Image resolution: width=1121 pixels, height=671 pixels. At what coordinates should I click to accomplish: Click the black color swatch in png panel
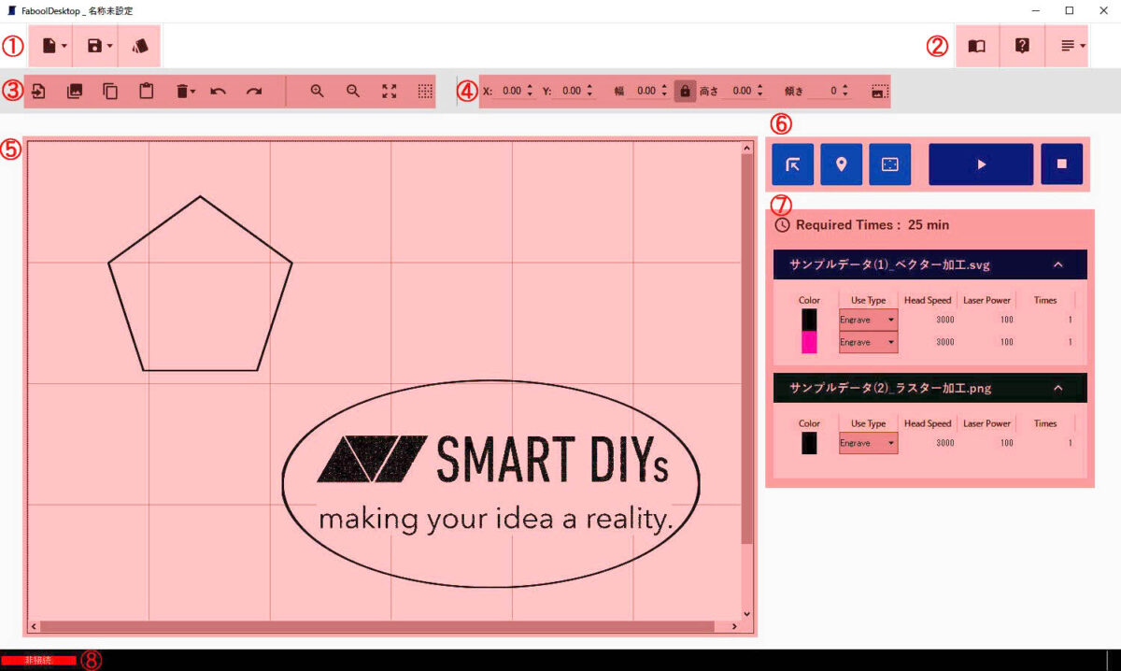pyautogui.click(x=809, y=443)
